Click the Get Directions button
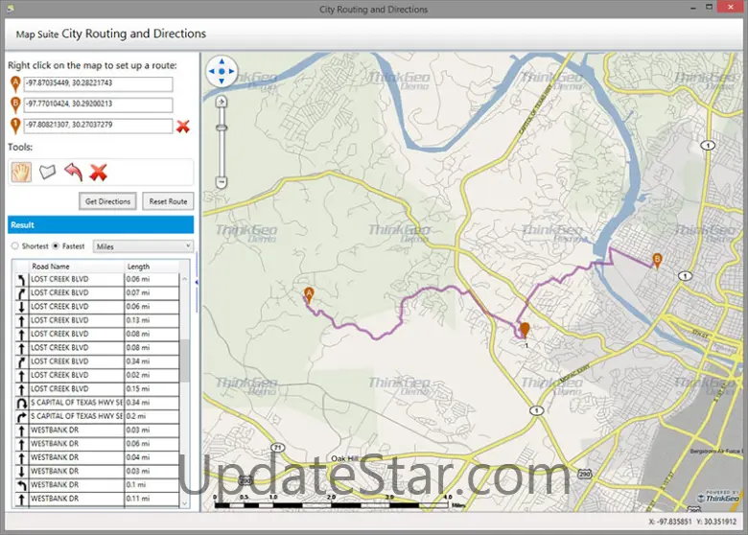The height and width of the screenshot is (535, 748). (x=107, y=201)
